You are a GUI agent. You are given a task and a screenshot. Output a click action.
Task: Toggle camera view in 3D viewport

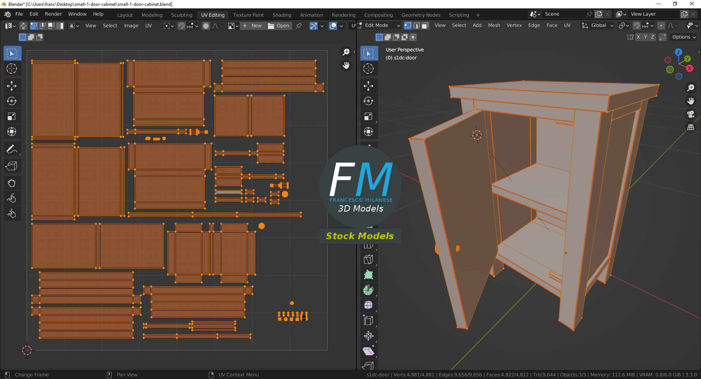690,114
